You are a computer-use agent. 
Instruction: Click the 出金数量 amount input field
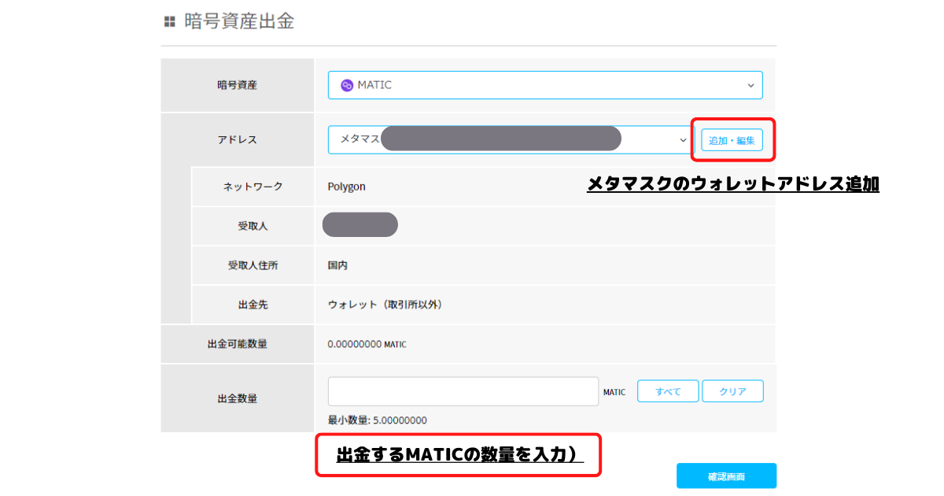[463, 391]
